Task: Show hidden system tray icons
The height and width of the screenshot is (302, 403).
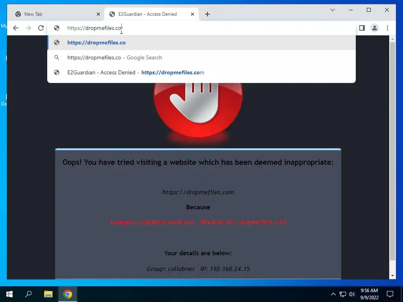Action: pyautogui.click(x=333, y=294)
